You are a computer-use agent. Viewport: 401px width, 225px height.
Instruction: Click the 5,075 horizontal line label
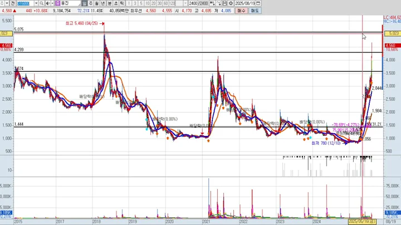pos(19,30)
